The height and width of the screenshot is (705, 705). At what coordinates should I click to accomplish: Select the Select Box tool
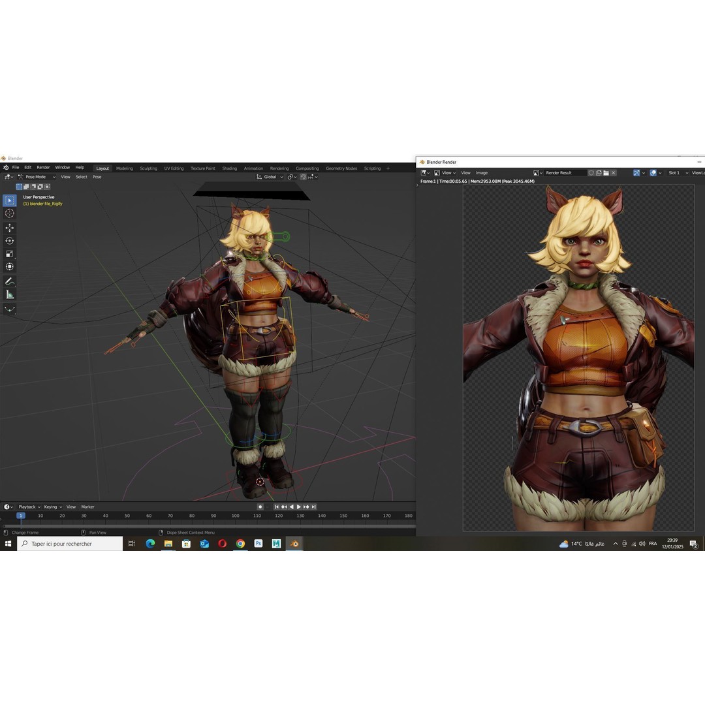(x=9, y=200)
